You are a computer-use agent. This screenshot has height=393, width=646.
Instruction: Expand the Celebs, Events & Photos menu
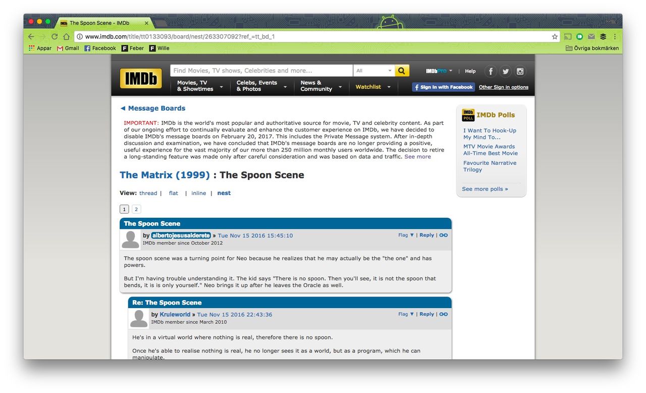click(x=261, y=86)
